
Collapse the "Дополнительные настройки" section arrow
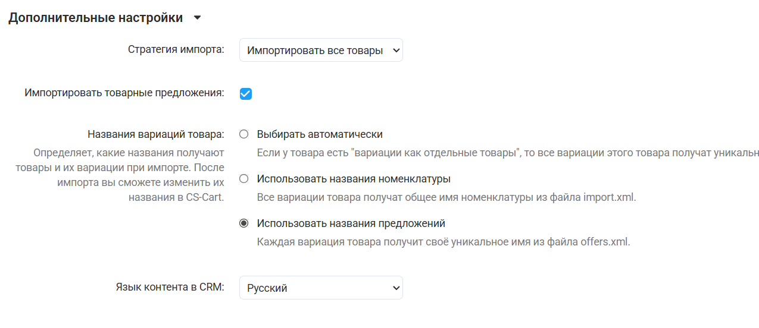[198, 18]
